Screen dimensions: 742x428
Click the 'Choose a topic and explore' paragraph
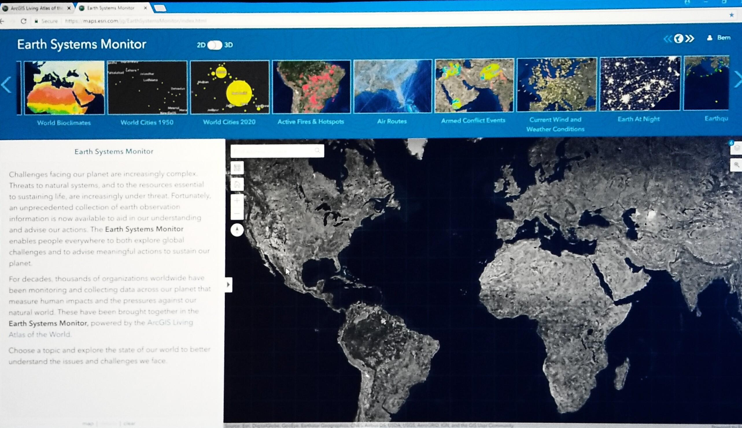[109, 355]
